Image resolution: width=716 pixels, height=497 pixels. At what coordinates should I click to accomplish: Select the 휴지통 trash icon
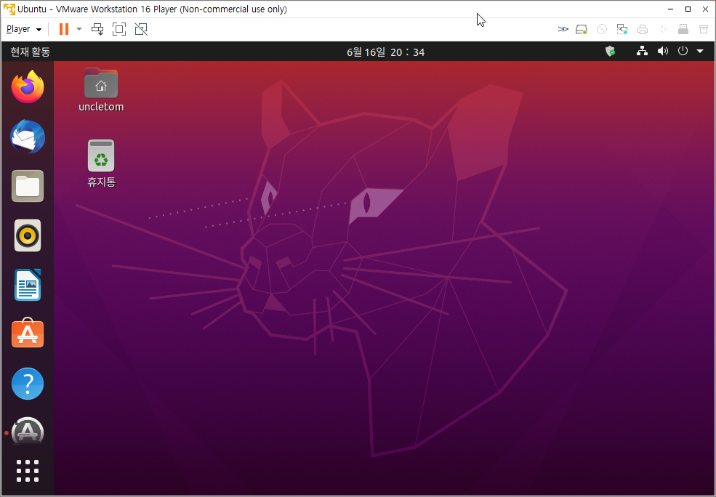(101, 163)
